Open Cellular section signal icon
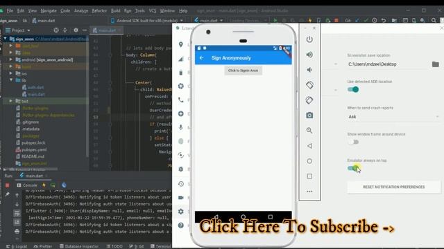 181,59
